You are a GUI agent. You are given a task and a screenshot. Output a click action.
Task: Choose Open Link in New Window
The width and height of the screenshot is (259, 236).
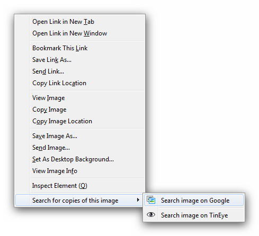[x=70, y=33]
